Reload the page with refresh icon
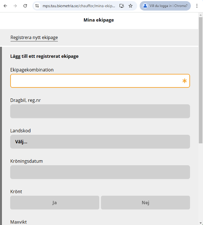This screenshot has height=225, width=203. (x=25, y=6)
